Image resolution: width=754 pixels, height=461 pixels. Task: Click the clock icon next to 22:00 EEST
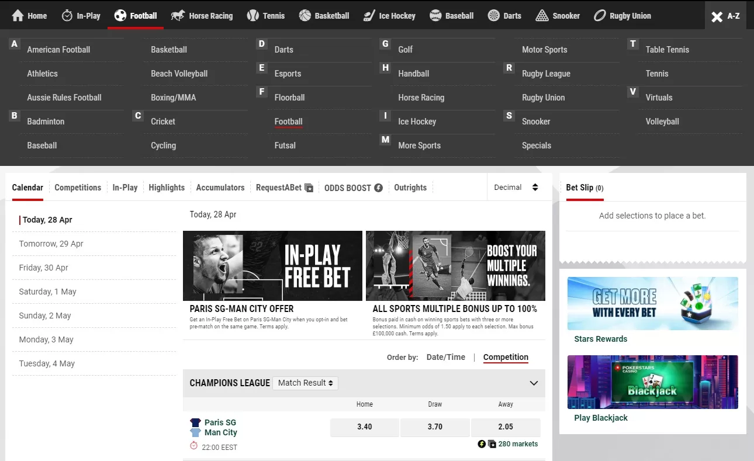(x=194, y=446)
